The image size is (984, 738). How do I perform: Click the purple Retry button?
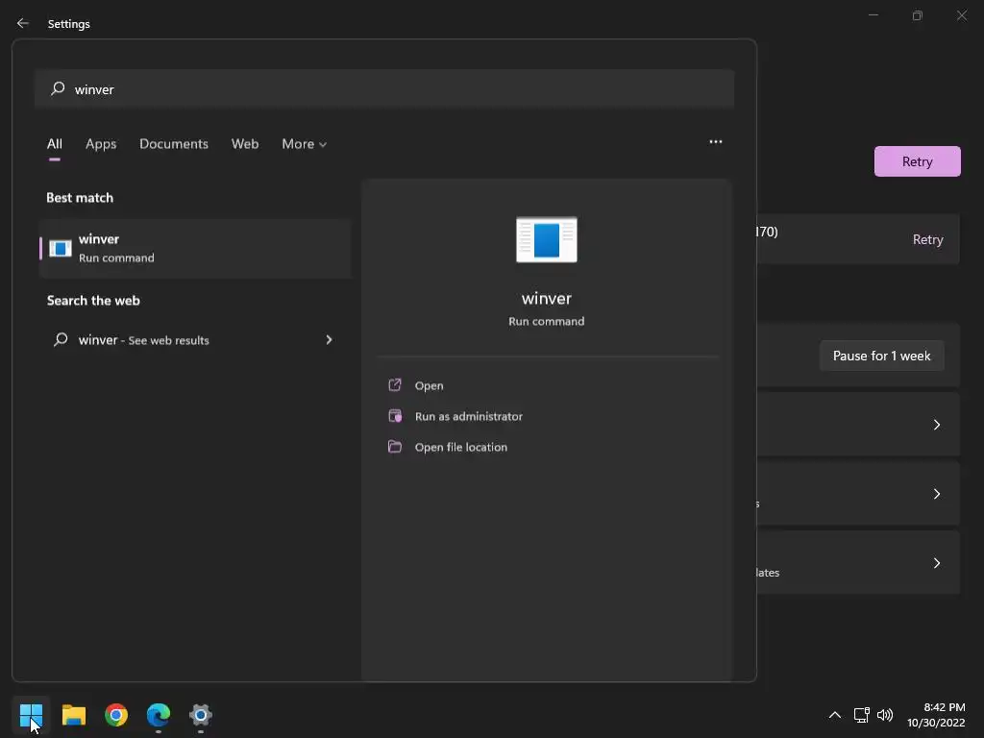pyautogui.click(x=917, y=161)
